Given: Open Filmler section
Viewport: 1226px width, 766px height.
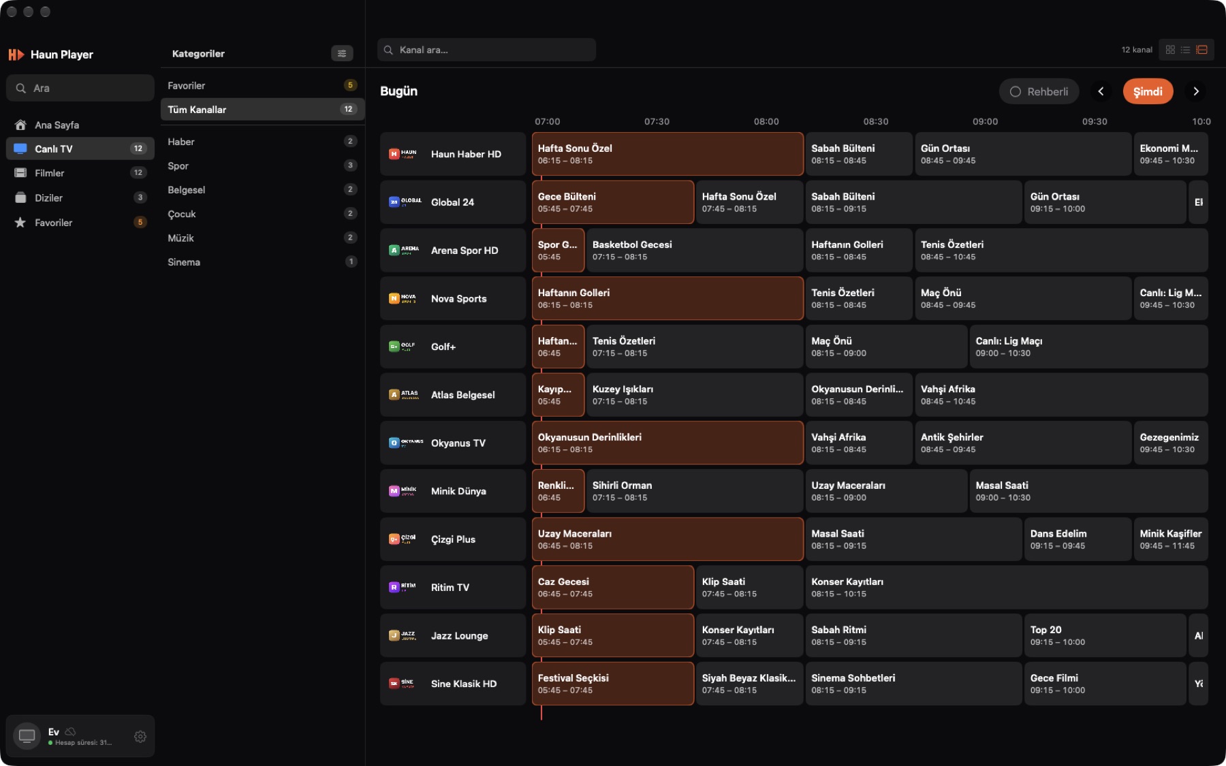Looking at the screenshot, I should [80, 173].
